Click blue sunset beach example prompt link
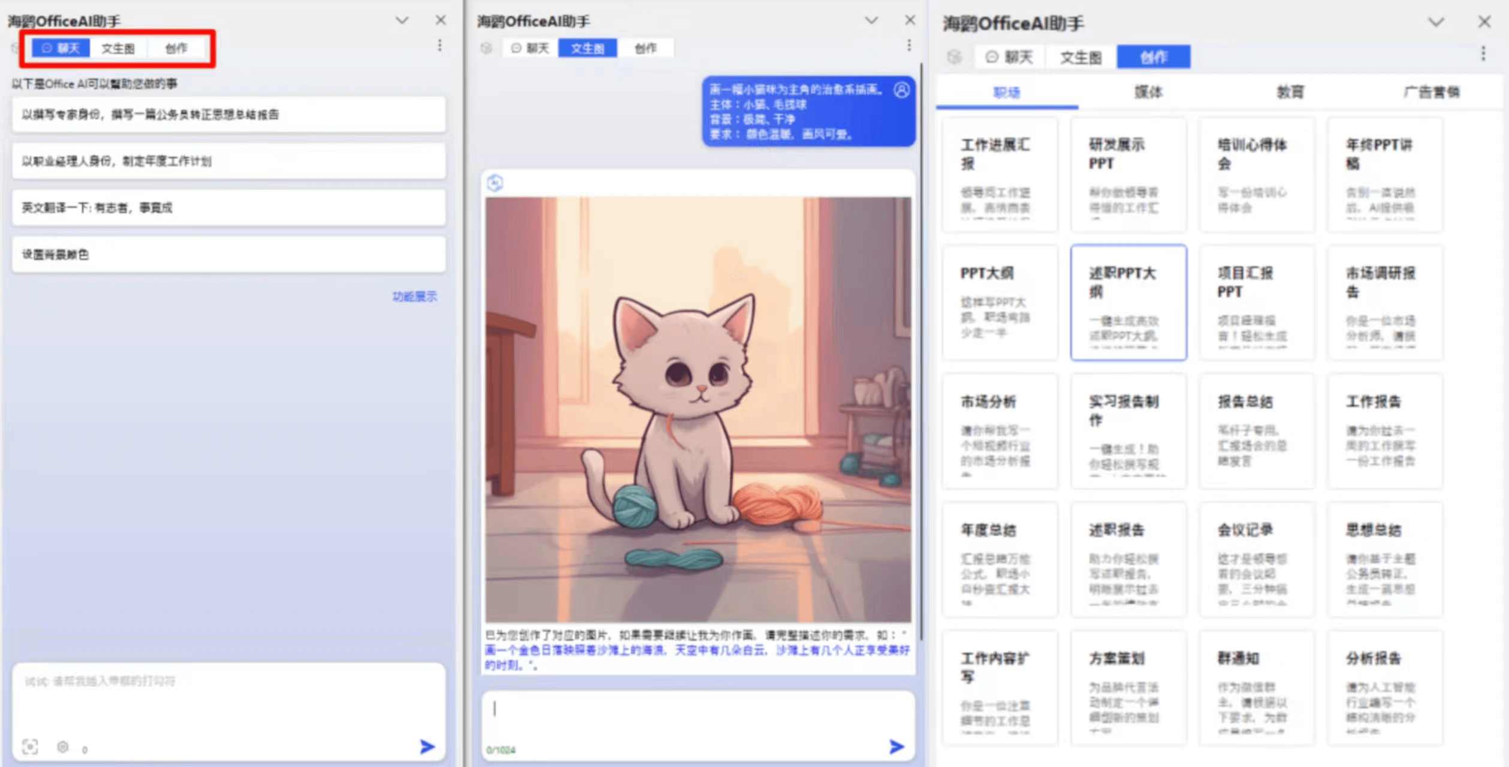Viewport: 1509px width, 767px height. tap(697, 657)
